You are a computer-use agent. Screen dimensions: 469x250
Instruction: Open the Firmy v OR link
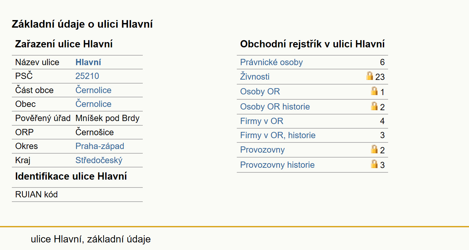click(262, 121)
